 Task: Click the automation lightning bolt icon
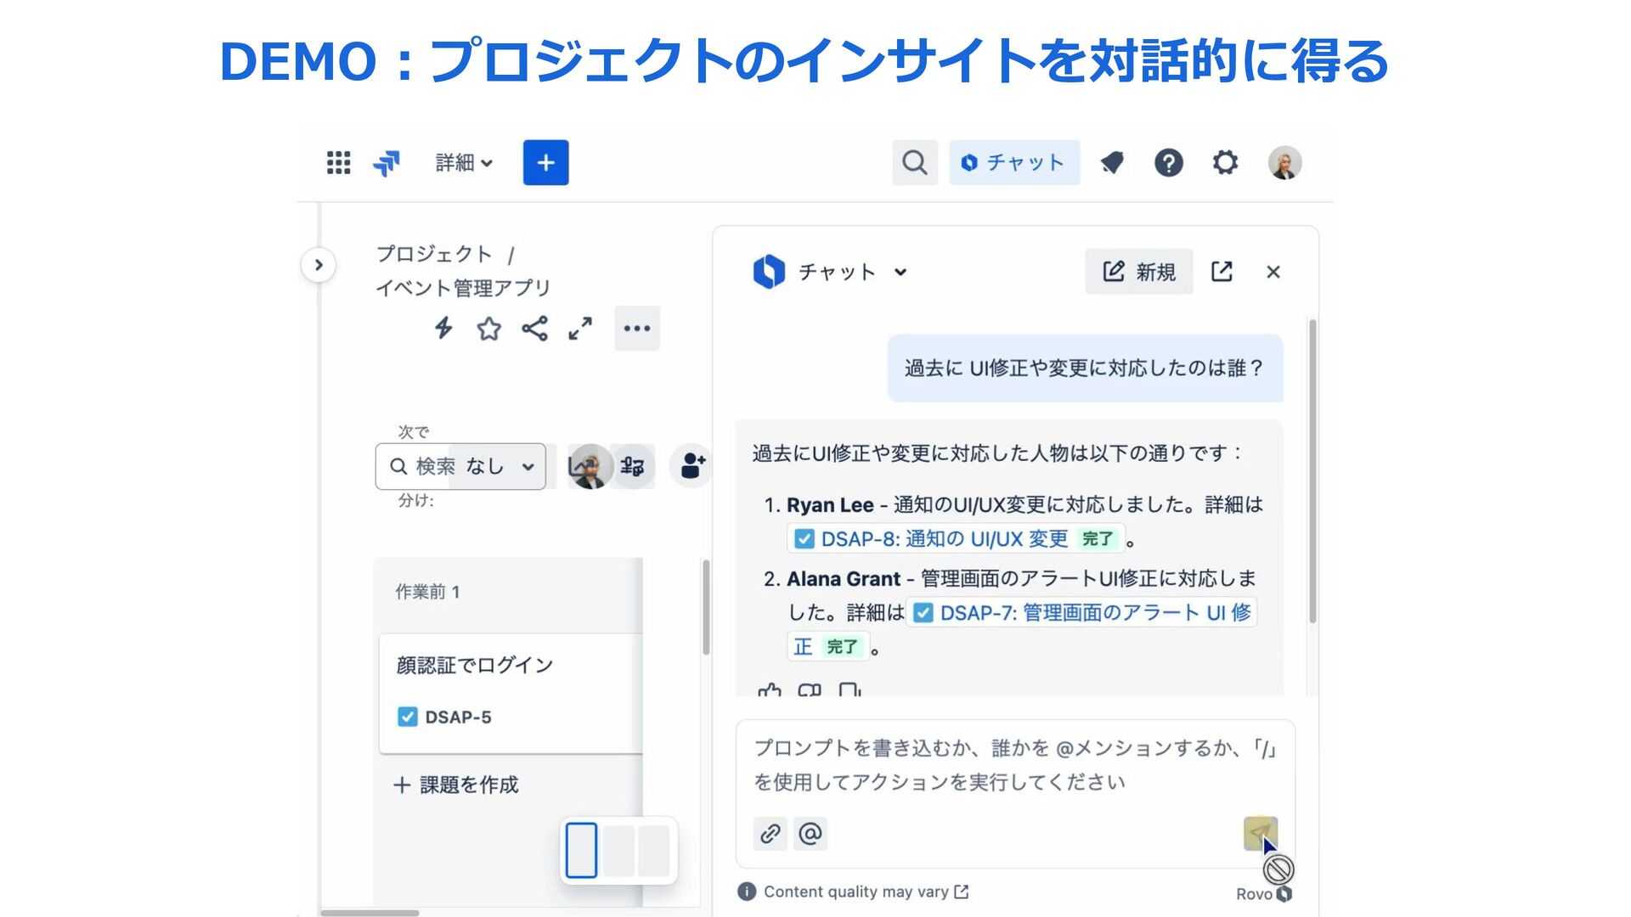(x=443, y=329)
